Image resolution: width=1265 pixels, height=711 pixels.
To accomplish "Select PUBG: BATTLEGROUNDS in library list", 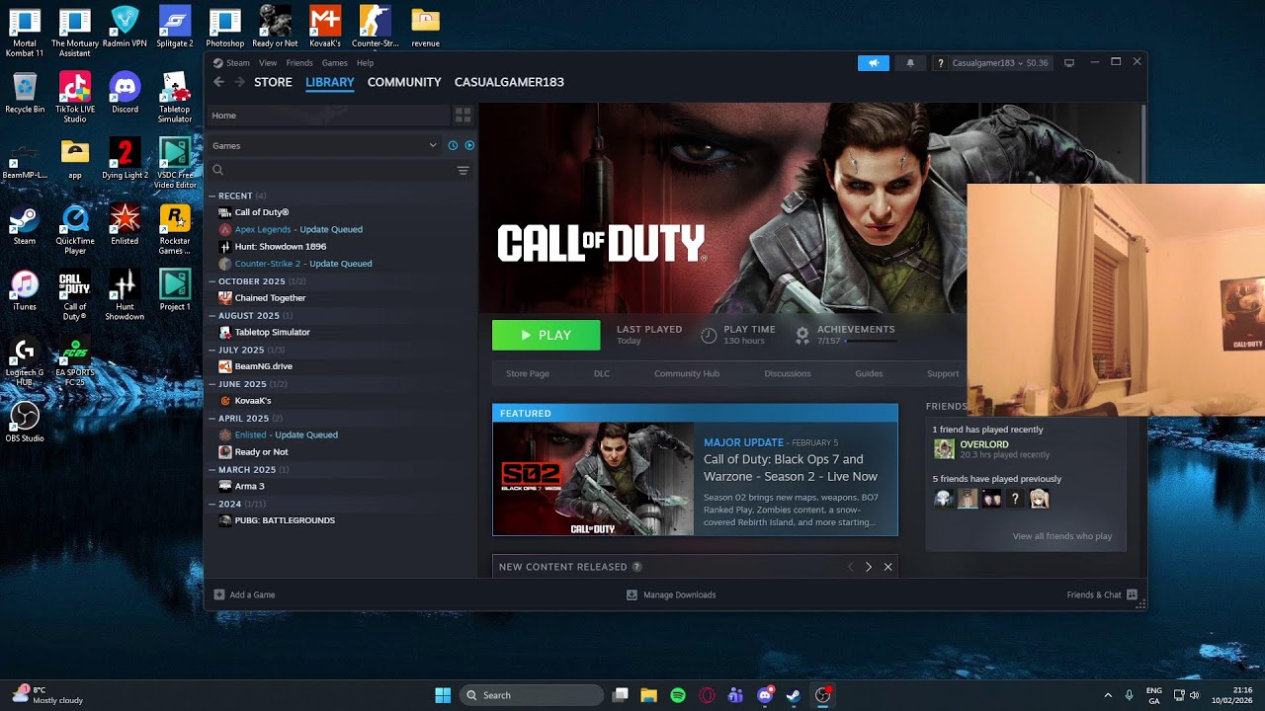I will click(277, 520).
